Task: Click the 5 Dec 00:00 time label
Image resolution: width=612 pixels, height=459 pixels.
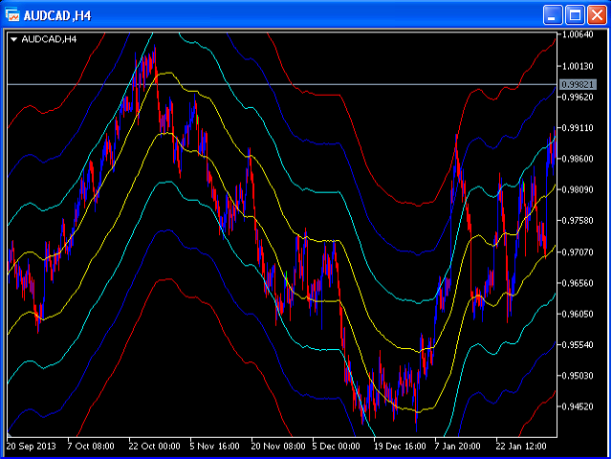Action: coord(336,446)
